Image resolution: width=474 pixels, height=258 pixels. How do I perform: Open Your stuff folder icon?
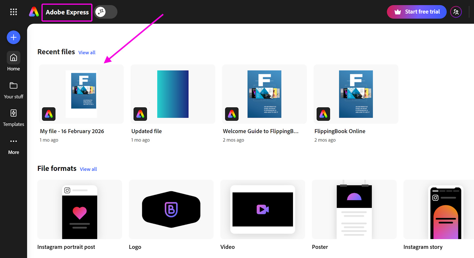(14, 86)
